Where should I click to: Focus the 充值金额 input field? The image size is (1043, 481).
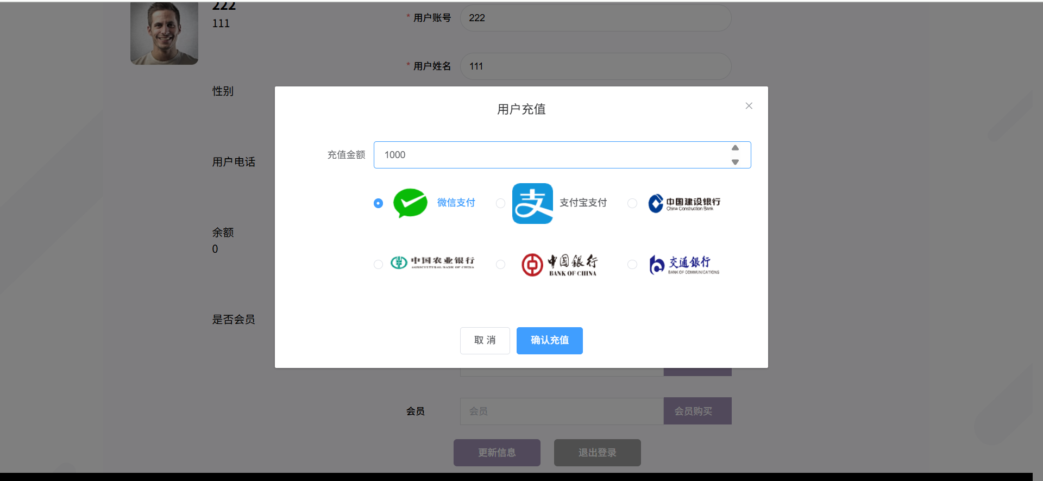point(562,155)
